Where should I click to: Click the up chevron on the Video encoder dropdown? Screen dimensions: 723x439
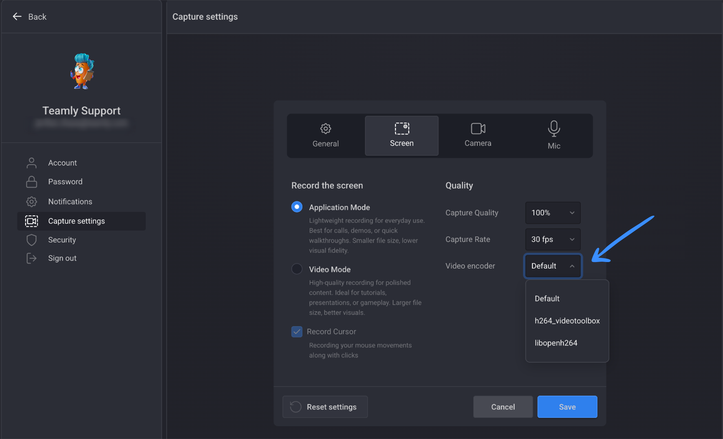(572, 266)
